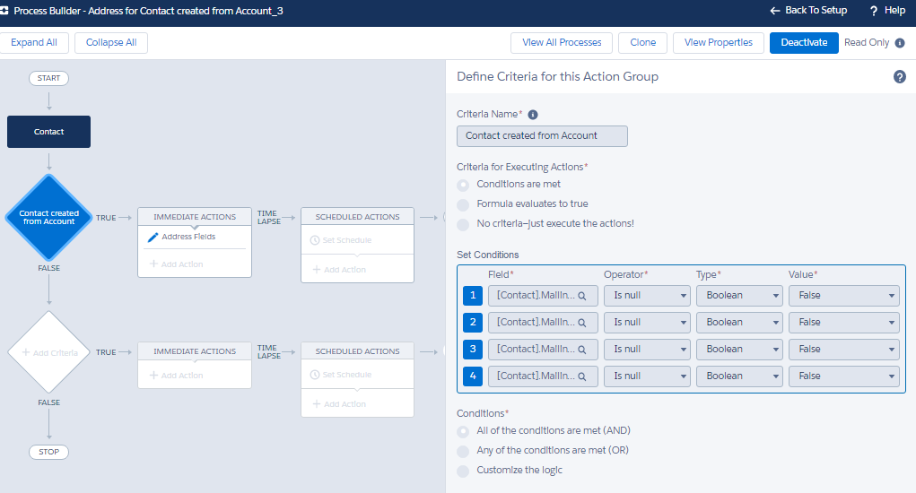This screenshot has width=916, height=493.
Task: Click the View All Processes button
Action: 562,43
